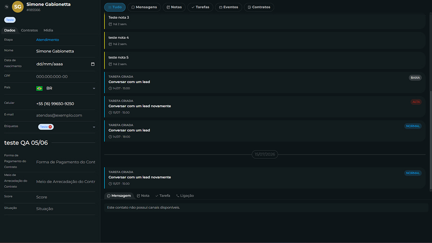
Task: Click the teste QA 05/06 section heading
Action: pyautogui.click(x=26, y=143)
